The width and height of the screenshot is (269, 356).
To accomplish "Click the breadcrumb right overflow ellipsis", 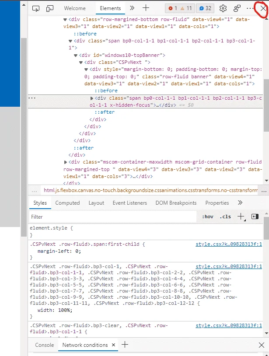I will [264, 191].
